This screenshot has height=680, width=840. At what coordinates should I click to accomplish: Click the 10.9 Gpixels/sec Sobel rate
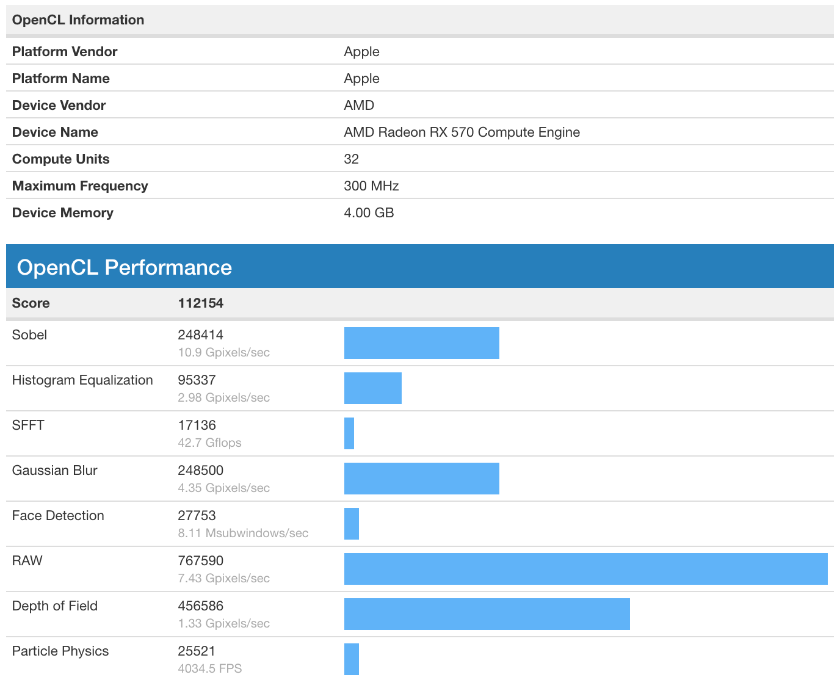[x=224, y=352]
